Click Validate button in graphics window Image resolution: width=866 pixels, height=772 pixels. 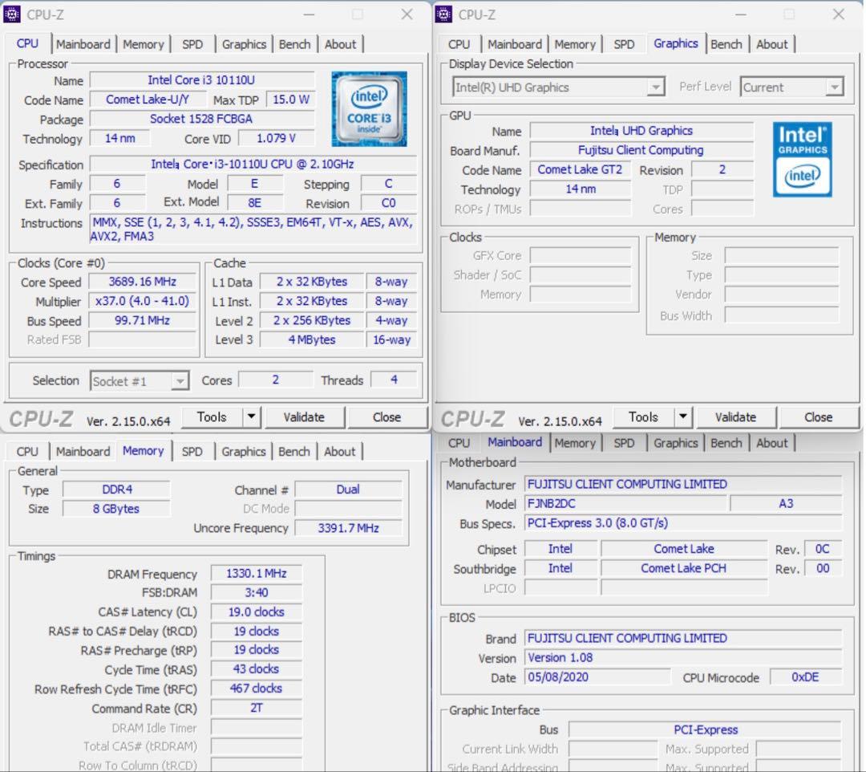[735, 416]
